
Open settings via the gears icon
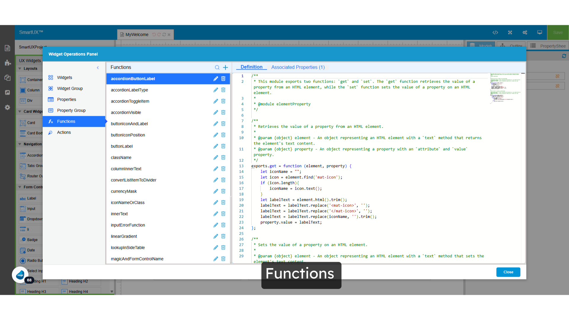pyautogui.click(x=525, y=33)
